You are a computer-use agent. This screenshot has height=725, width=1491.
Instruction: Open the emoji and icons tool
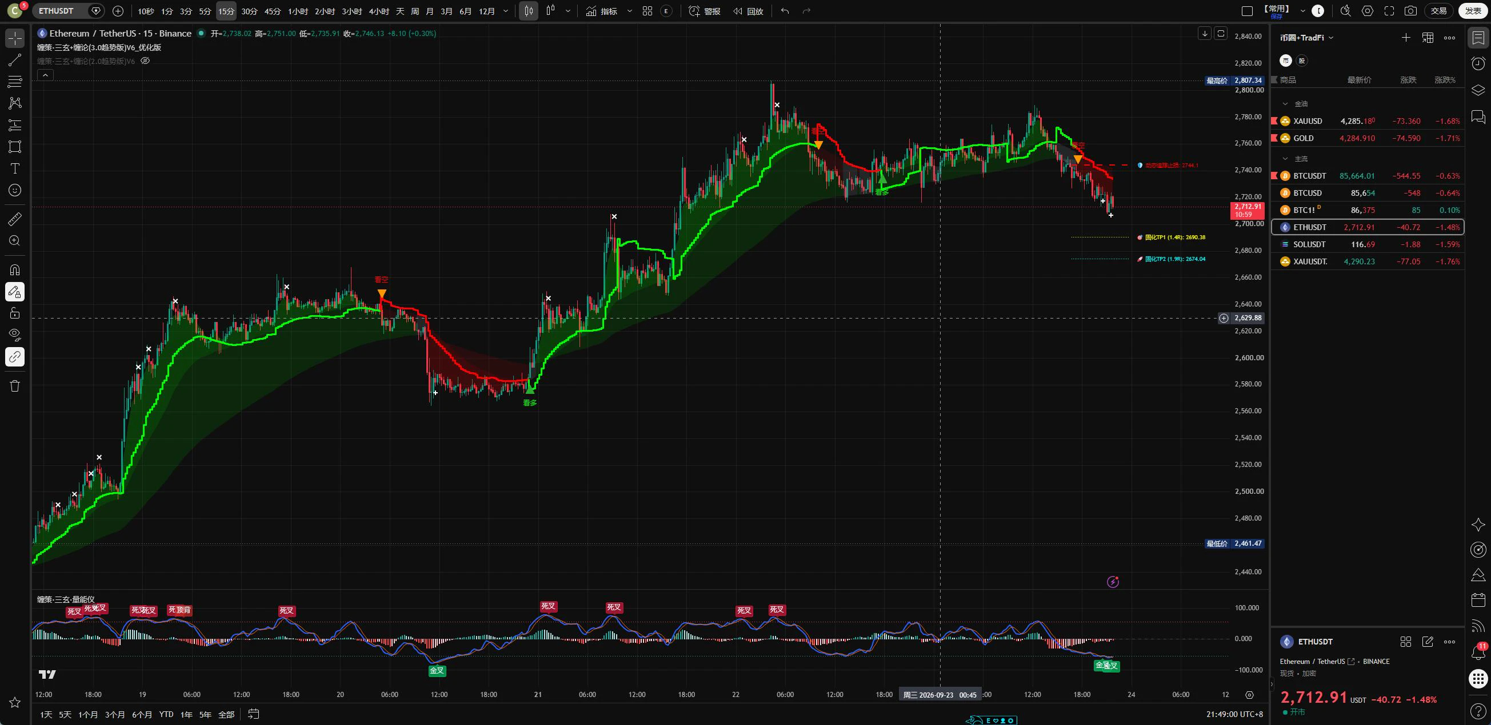coord(15,190)
